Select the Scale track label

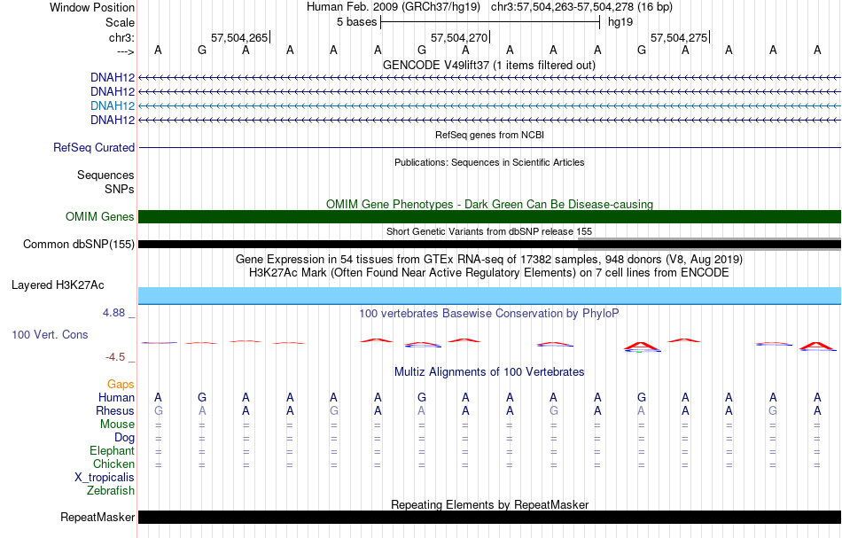(120, 22)
